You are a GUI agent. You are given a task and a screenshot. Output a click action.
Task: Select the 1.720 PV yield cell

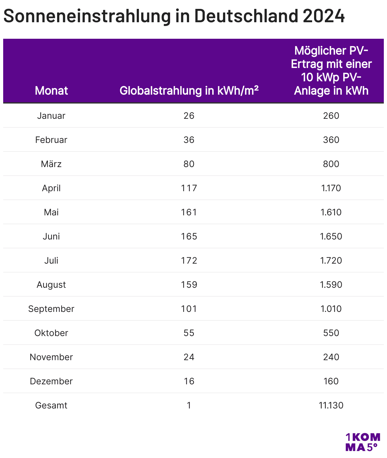tap(331, 260)
